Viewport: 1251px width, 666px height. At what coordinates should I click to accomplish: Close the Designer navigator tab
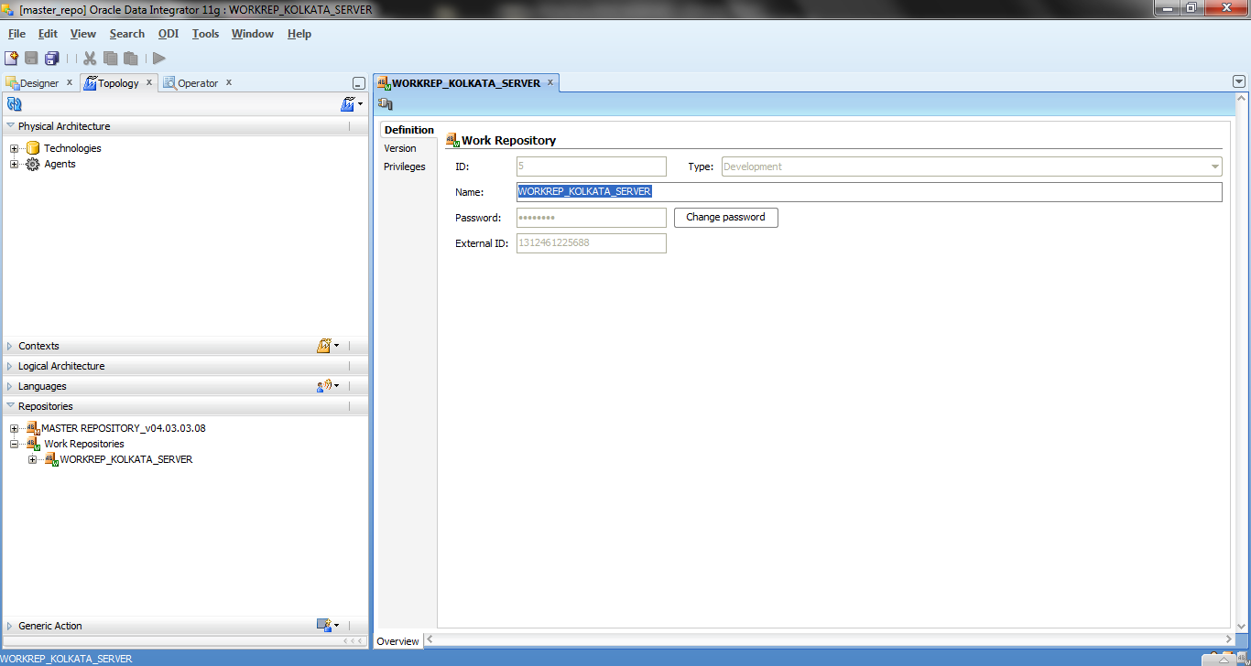[x=70, y=82]
